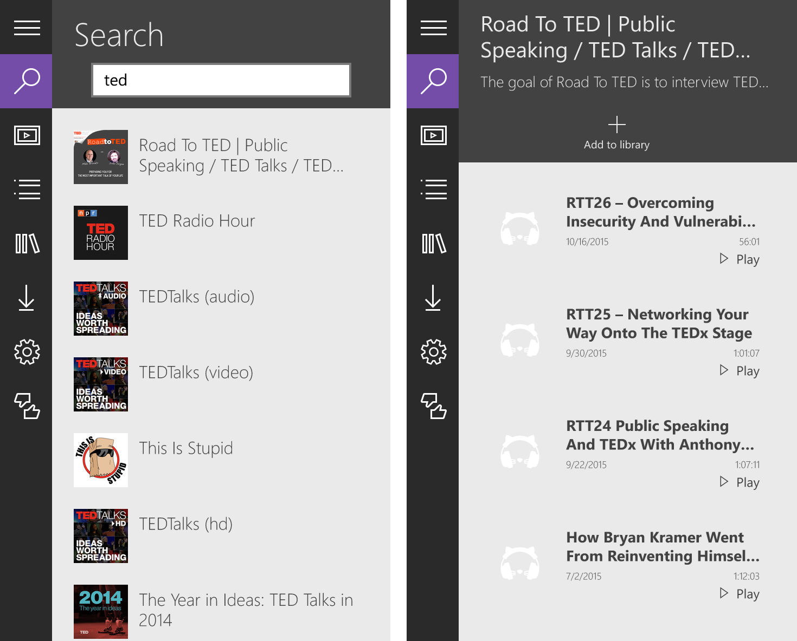The height and width of the screenshot is (641, 797).
Task: Play the How Bryan Kramer Went episode
Action: coord(740,594)
